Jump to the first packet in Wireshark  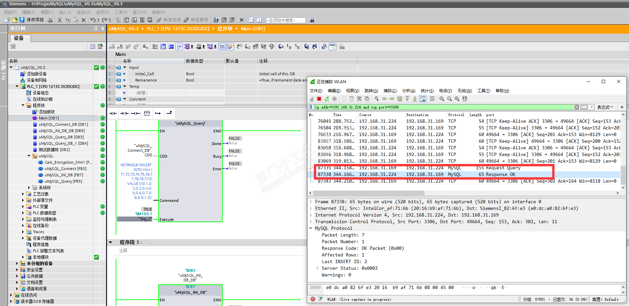coord(407,99)
